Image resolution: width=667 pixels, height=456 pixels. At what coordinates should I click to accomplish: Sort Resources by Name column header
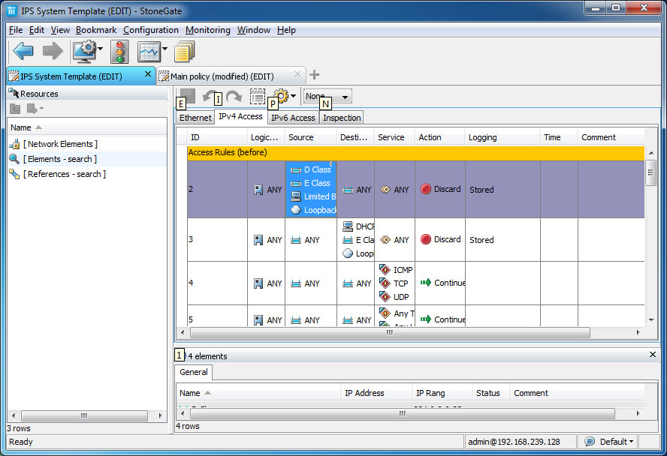pyautogui.click(x=87, y=127)
